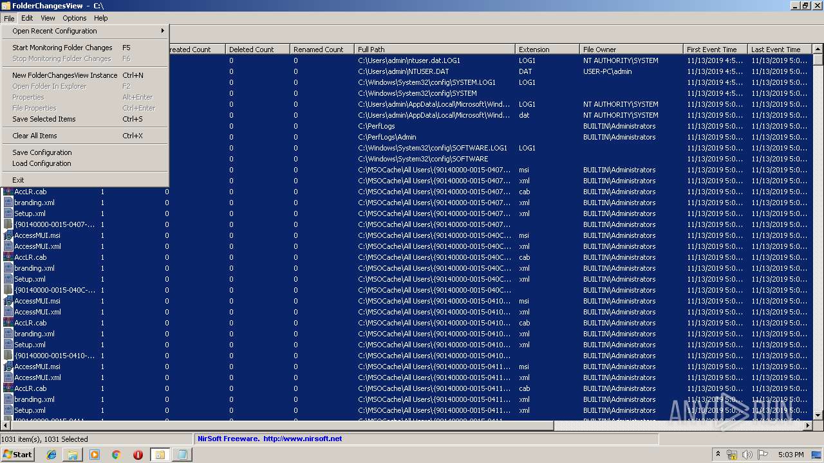Open the Windows Start menu

(x=17, y=454)
